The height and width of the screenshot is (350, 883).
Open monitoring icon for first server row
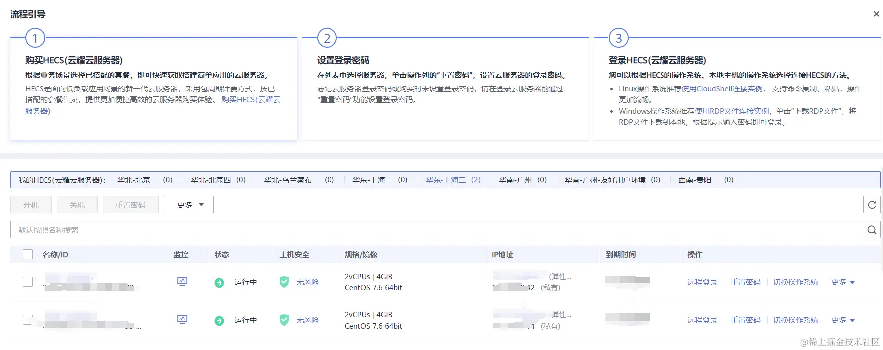(x=182, y=282)
